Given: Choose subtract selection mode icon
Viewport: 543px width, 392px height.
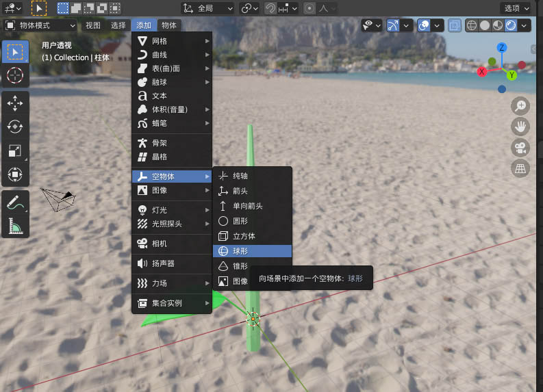Looking at the screenshot, I should pos(88,8).
